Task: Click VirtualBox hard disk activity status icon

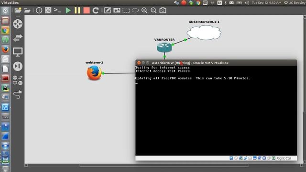Action: tap(231, 158)
